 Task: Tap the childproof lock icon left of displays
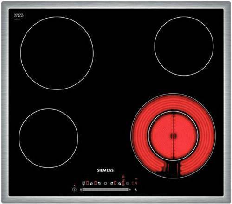tap(83, 183)
